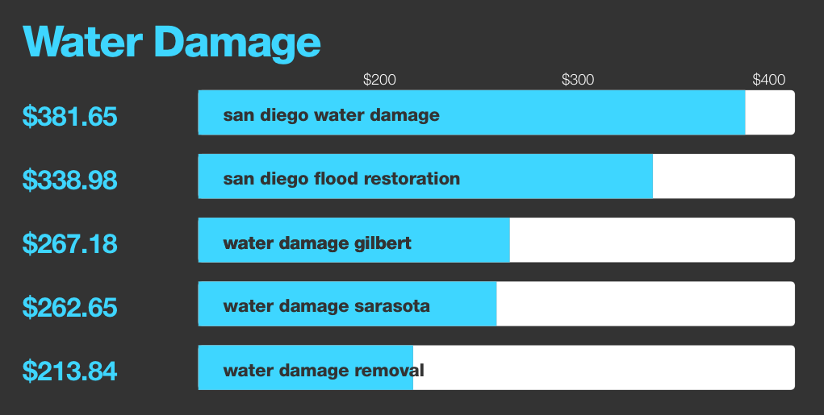Click the white unfilled part of the $262.65 bar

[646, 304]
